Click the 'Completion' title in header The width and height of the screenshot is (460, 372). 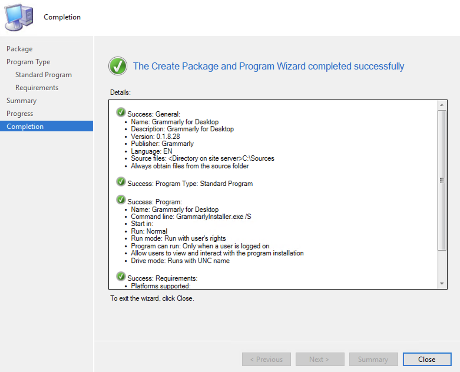pyautogui.click(x=62, y=17)
